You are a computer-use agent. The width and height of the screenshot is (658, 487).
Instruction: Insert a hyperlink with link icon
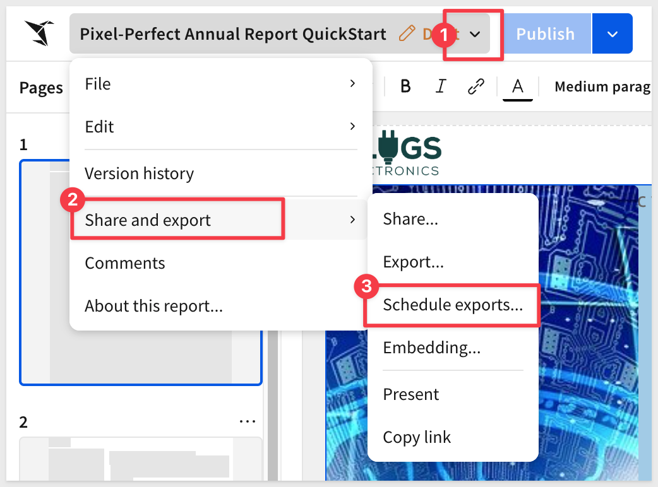476,86
